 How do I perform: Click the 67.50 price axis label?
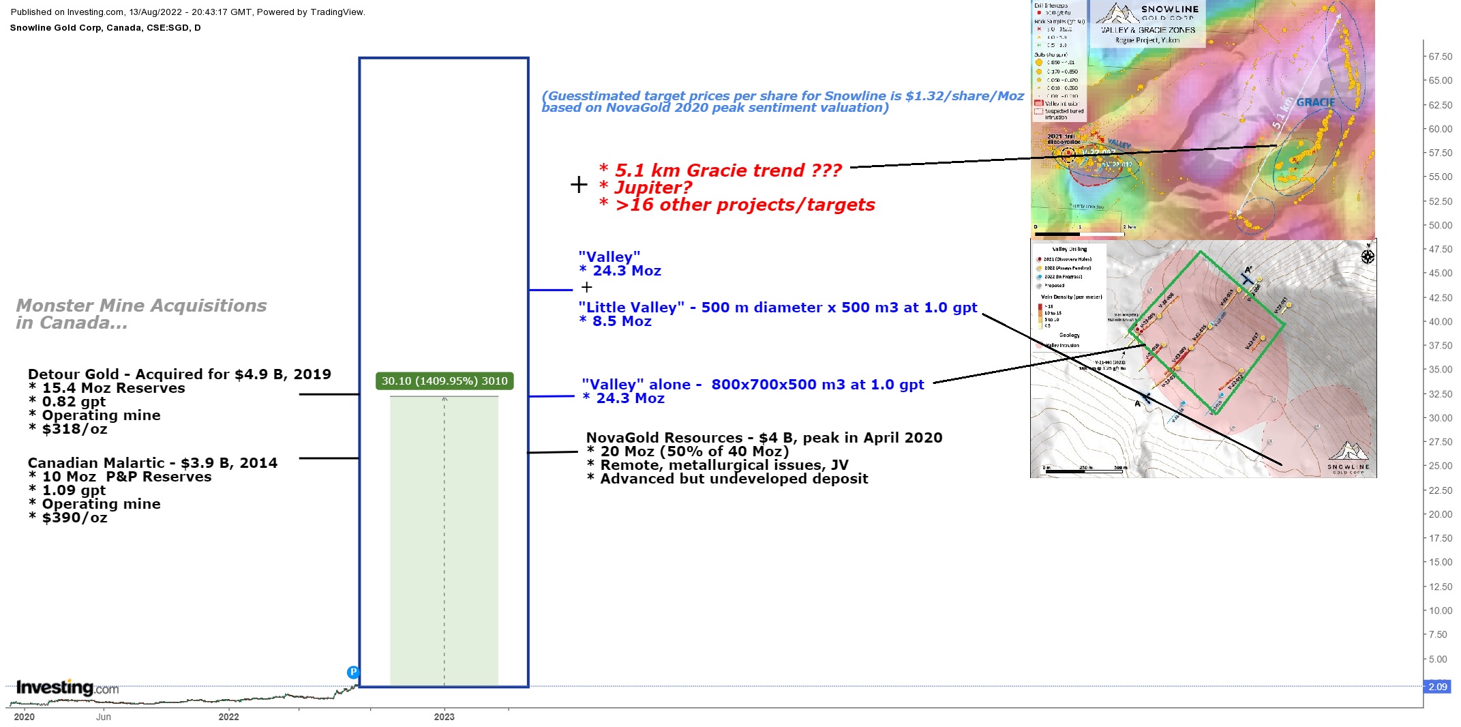click(x=1440, y=57)
